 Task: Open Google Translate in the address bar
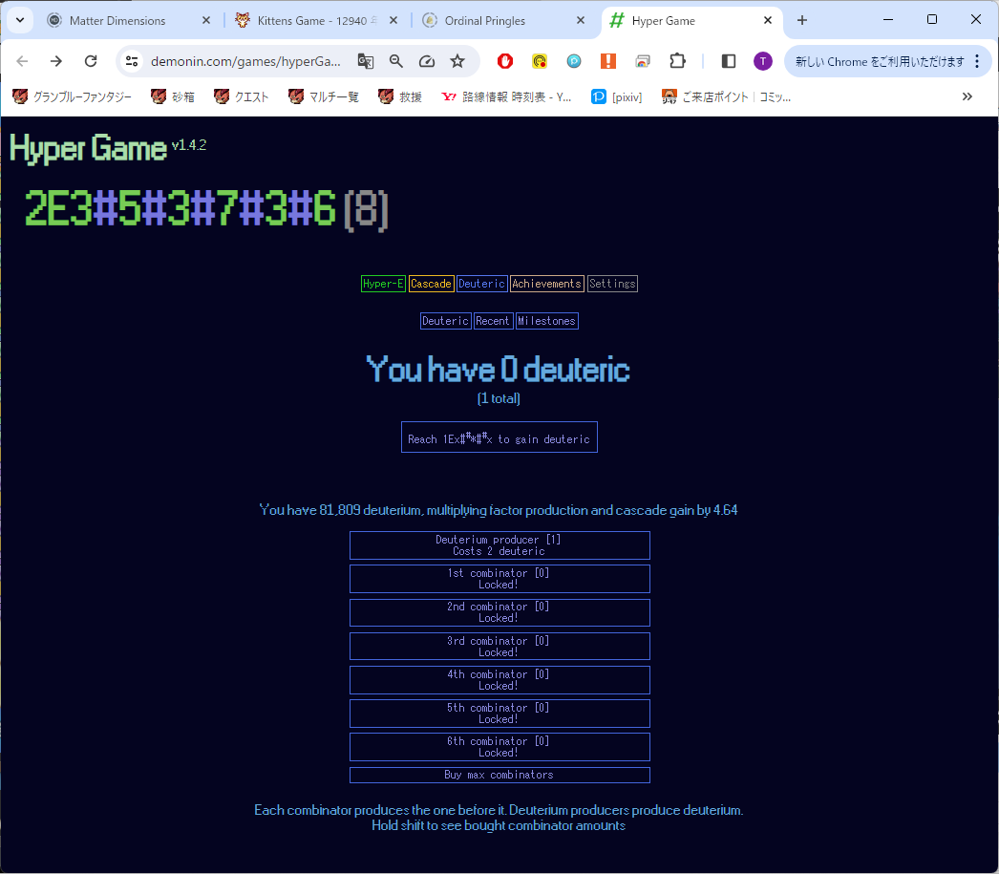click(x=366, y=60)
